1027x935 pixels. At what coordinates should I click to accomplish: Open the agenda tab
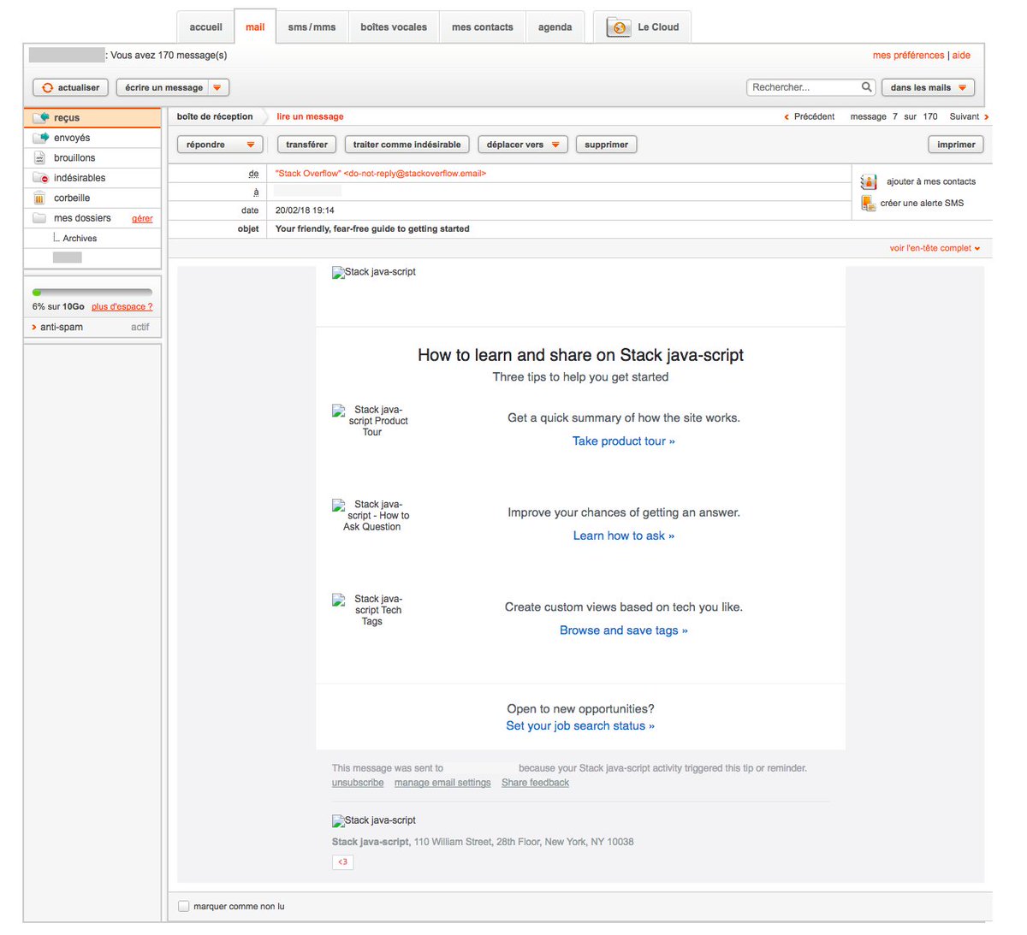pos(555,27)
